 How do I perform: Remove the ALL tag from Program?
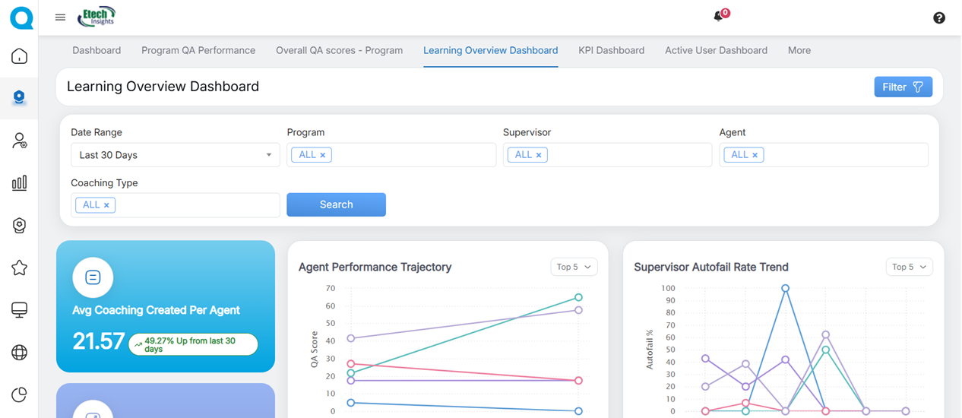323,155
